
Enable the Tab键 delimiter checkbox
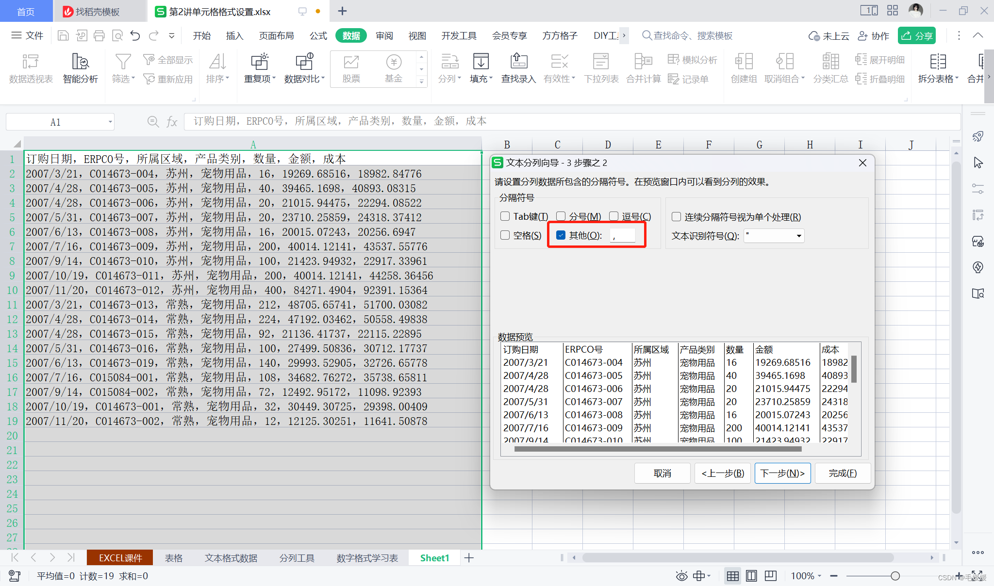click(505, 216)
